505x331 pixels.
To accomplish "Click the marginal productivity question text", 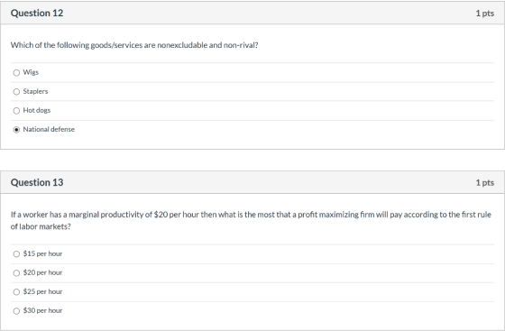I will [251, 221].
